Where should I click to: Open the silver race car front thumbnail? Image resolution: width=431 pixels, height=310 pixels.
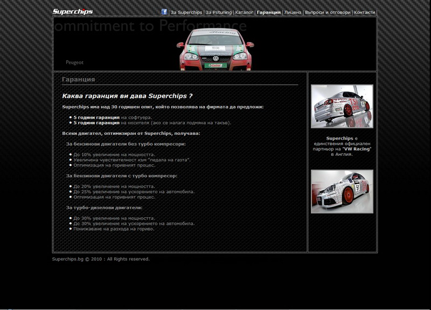[x=342, y=191]
